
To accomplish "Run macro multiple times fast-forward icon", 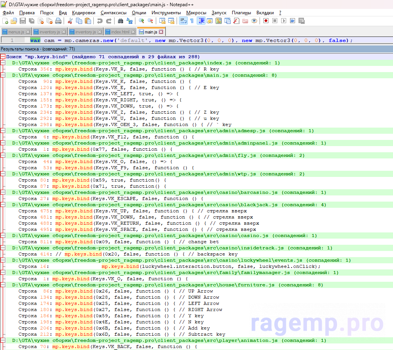I will tap(292, 21).
